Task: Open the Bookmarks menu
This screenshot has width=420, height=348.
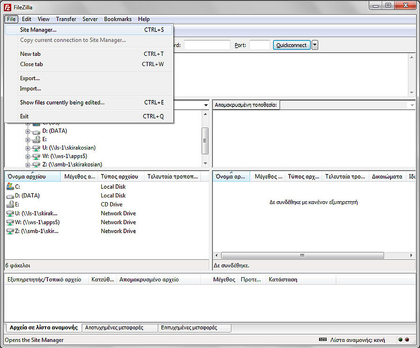Action: [x=117, y=19]
